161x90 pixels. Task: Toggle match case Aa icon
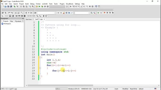pyautogui.click(x=69, y=13)
